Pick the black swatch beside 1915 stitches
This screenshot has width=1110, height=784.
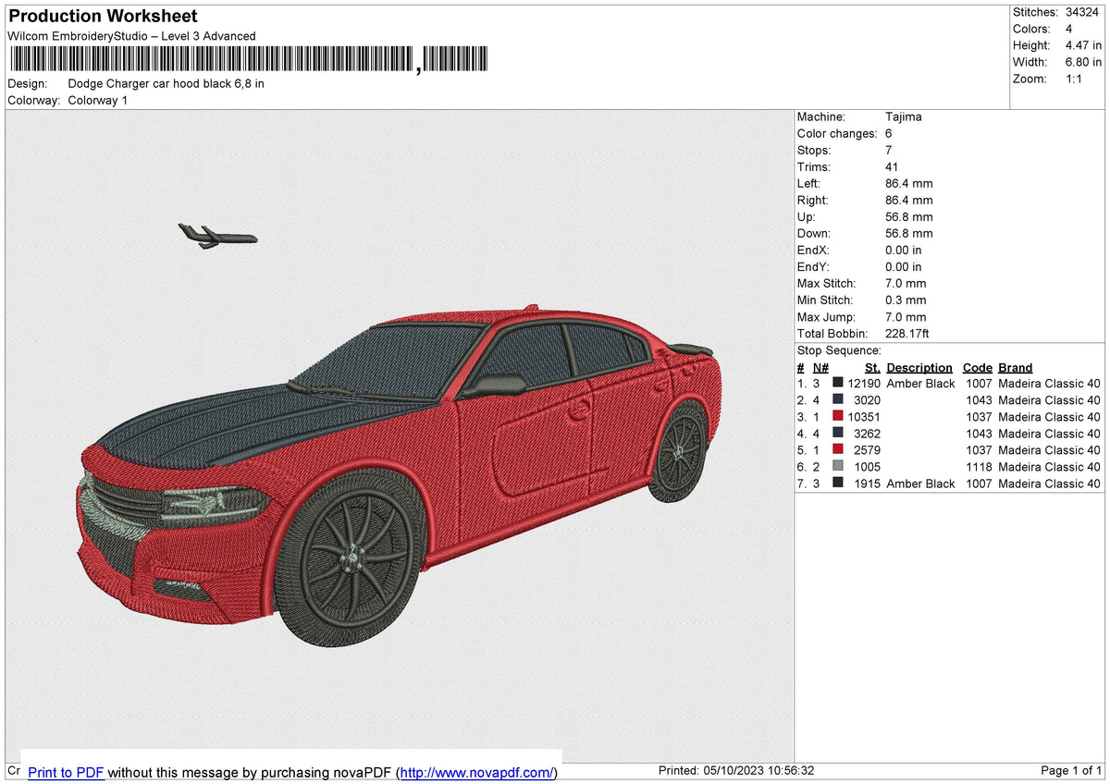pyautogui.click(x=837, y=484)
